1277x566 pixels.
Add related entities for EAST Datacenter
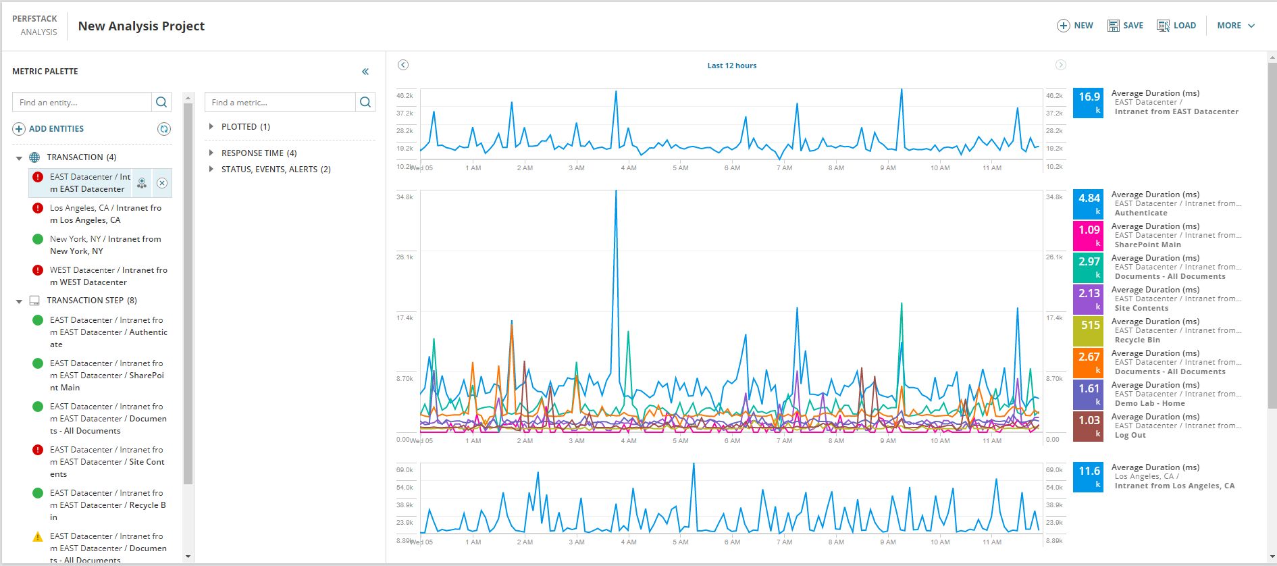click(142, 183)
